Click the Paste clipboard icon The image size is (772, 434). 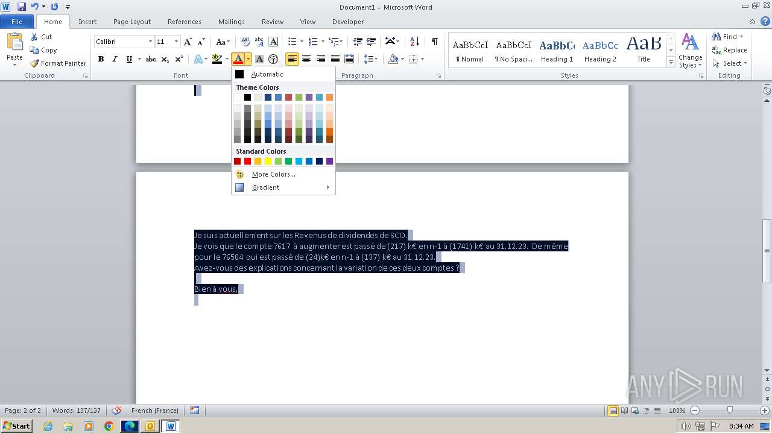tap(14, 42)
